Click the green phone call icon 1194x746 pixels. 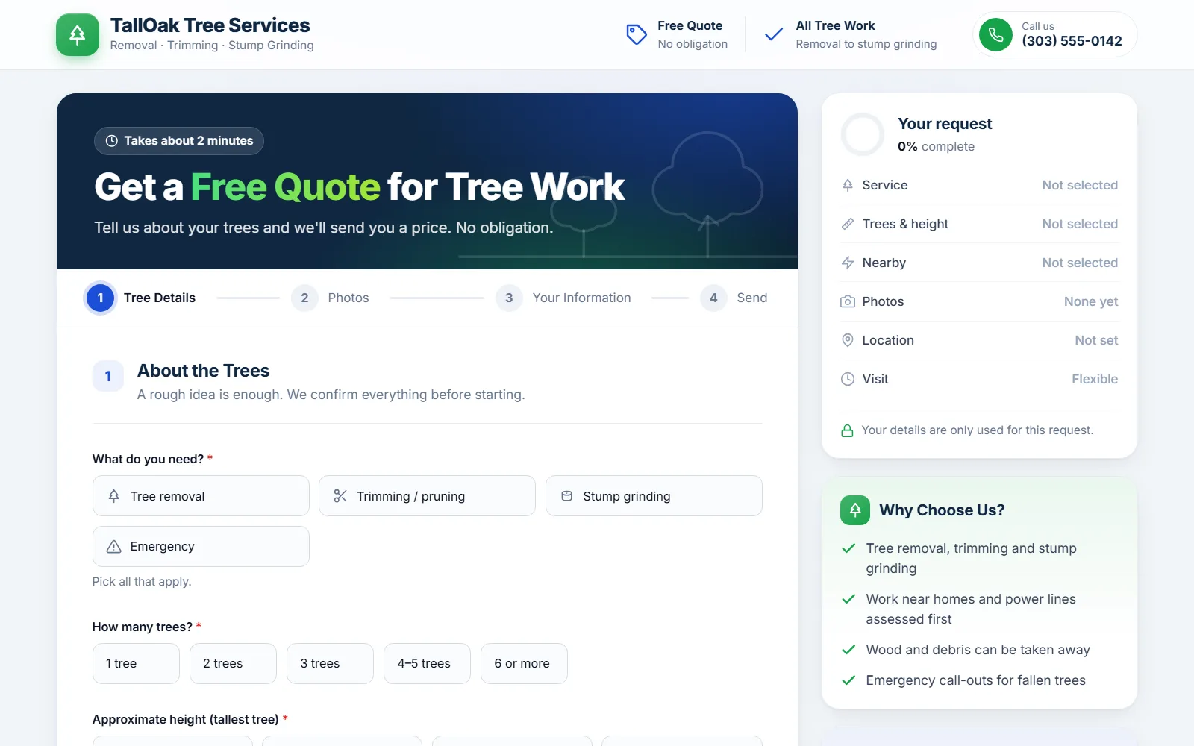[x=995, y=34]
